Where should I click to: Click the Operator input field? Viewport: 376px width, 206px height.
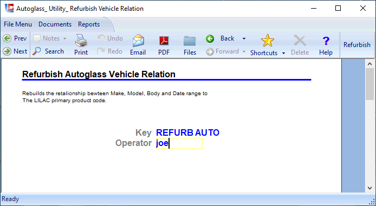click(x=179, y=143)
